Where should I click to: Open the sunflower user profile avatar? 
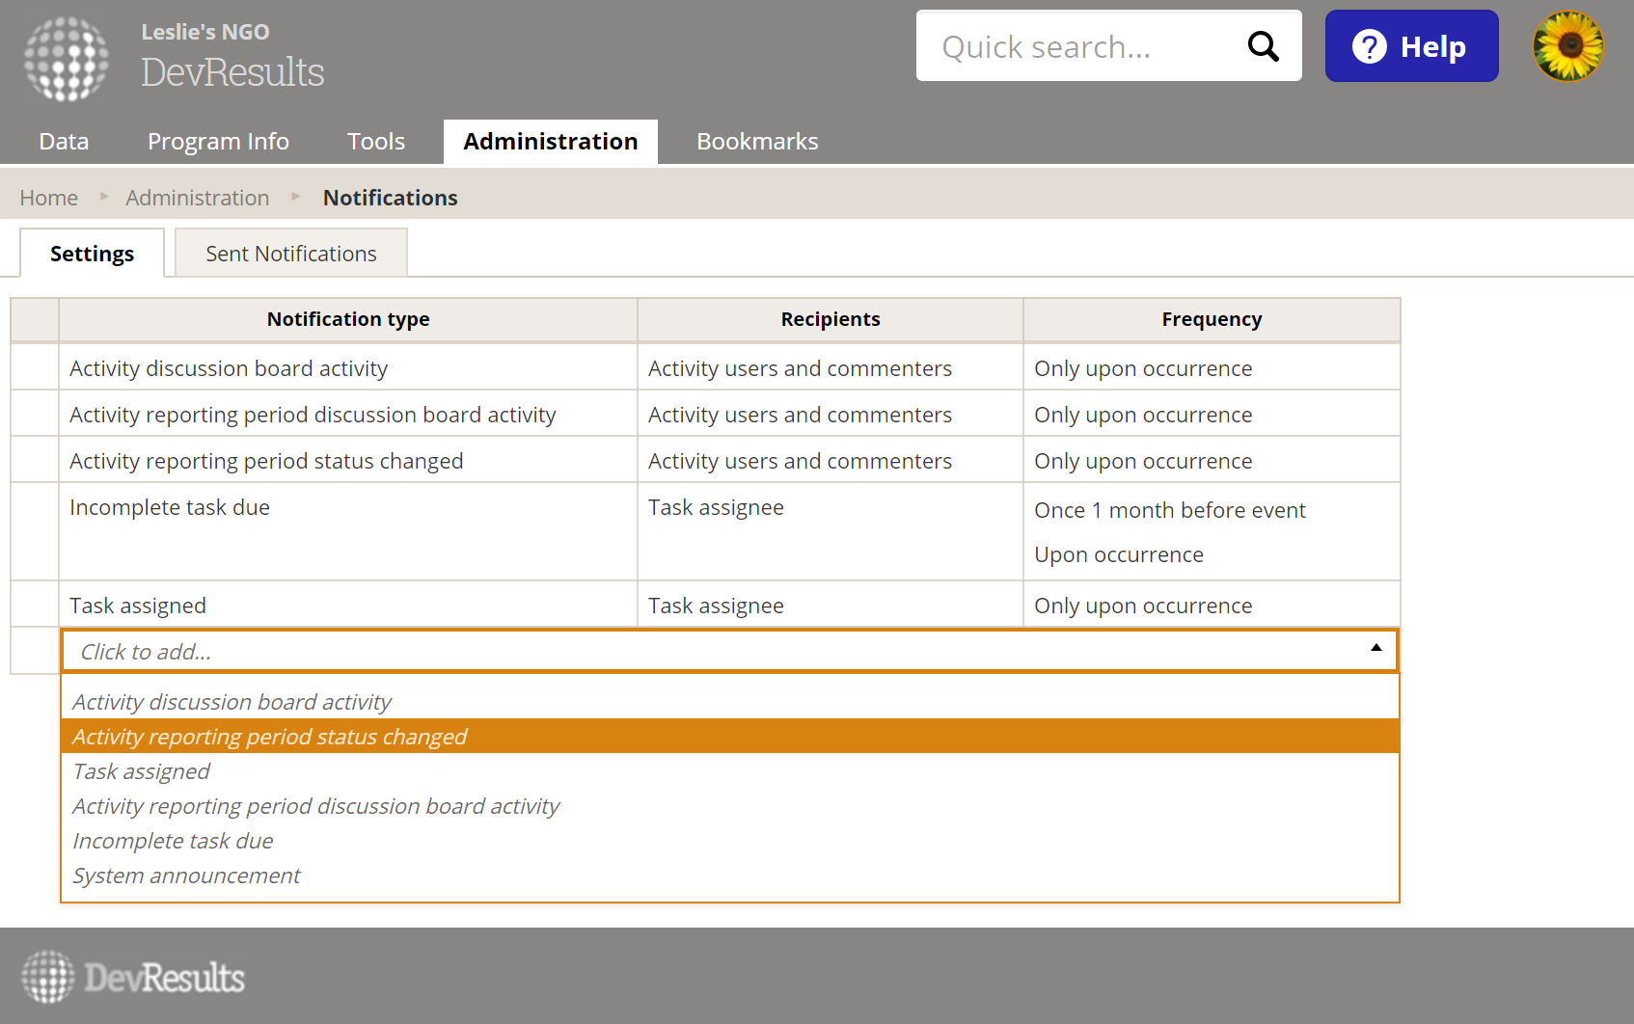point(1567,46)
